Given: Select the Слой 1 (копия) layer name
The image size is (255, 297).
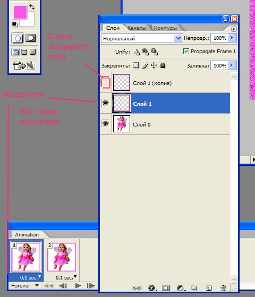Looking at the screenshot, I should tap(152, 83).
